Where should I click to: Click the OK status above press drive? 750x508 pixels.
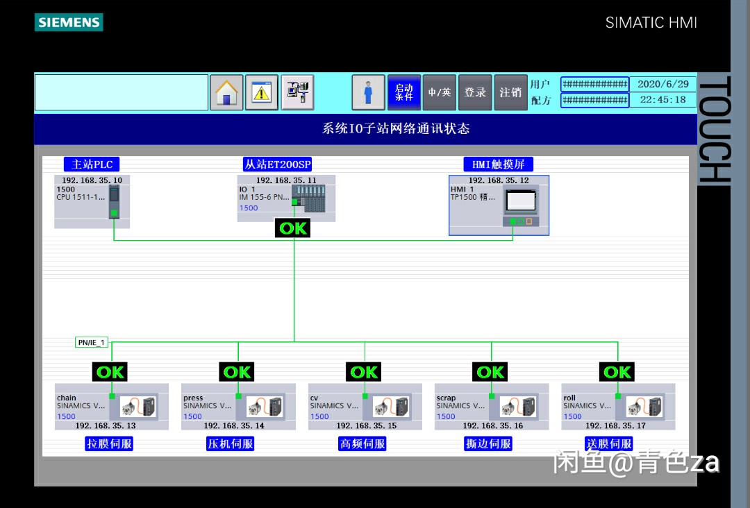[237, 372]
